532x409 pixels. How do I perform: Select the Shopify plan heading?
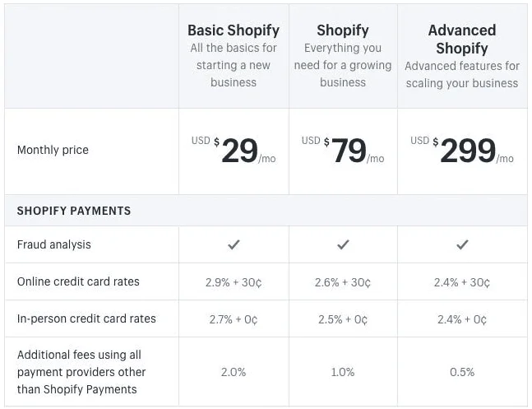(x=343, y=31)
